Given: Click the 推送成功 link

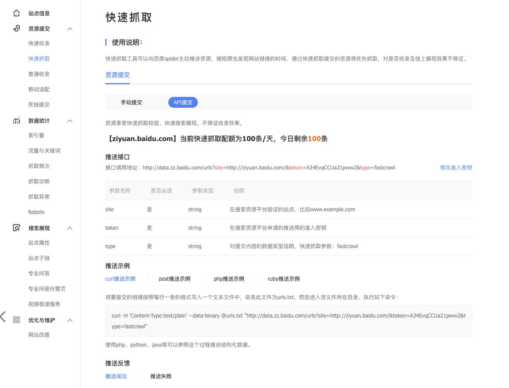Looking at the screenshot, I should click(x=116, y=376).
